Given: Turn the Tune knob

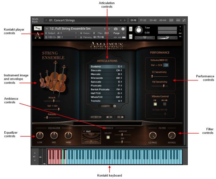Looking at the screenshot, I should [139, 30].
